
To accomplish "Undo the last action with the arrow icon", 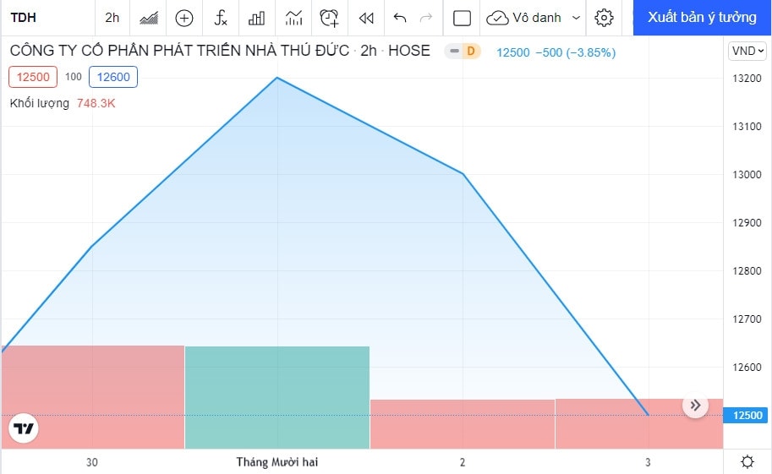I will [400, 19].
